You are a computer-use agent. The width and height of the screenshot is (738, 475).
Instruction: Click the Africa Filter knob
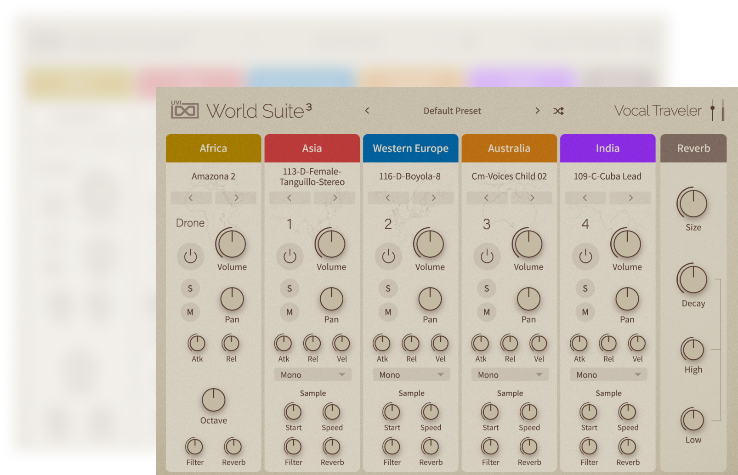194,447
